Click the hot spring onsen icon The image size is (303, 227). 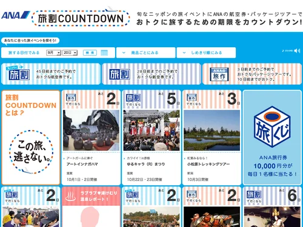(71, 196)
